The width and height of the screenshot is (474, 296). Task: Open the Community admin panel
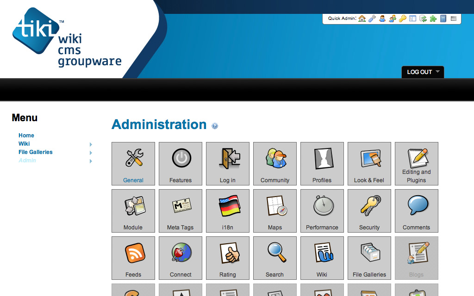pos(275,164)
